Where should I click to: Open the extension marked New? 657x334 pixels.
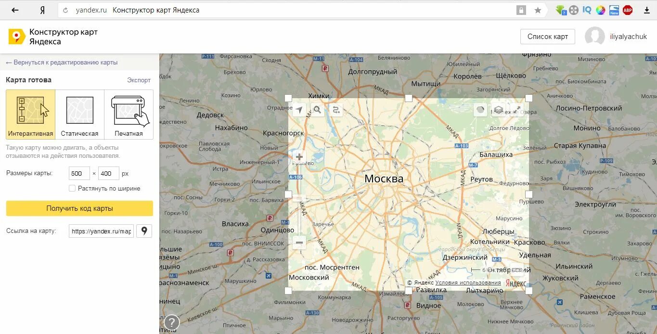tap(614, 10)
